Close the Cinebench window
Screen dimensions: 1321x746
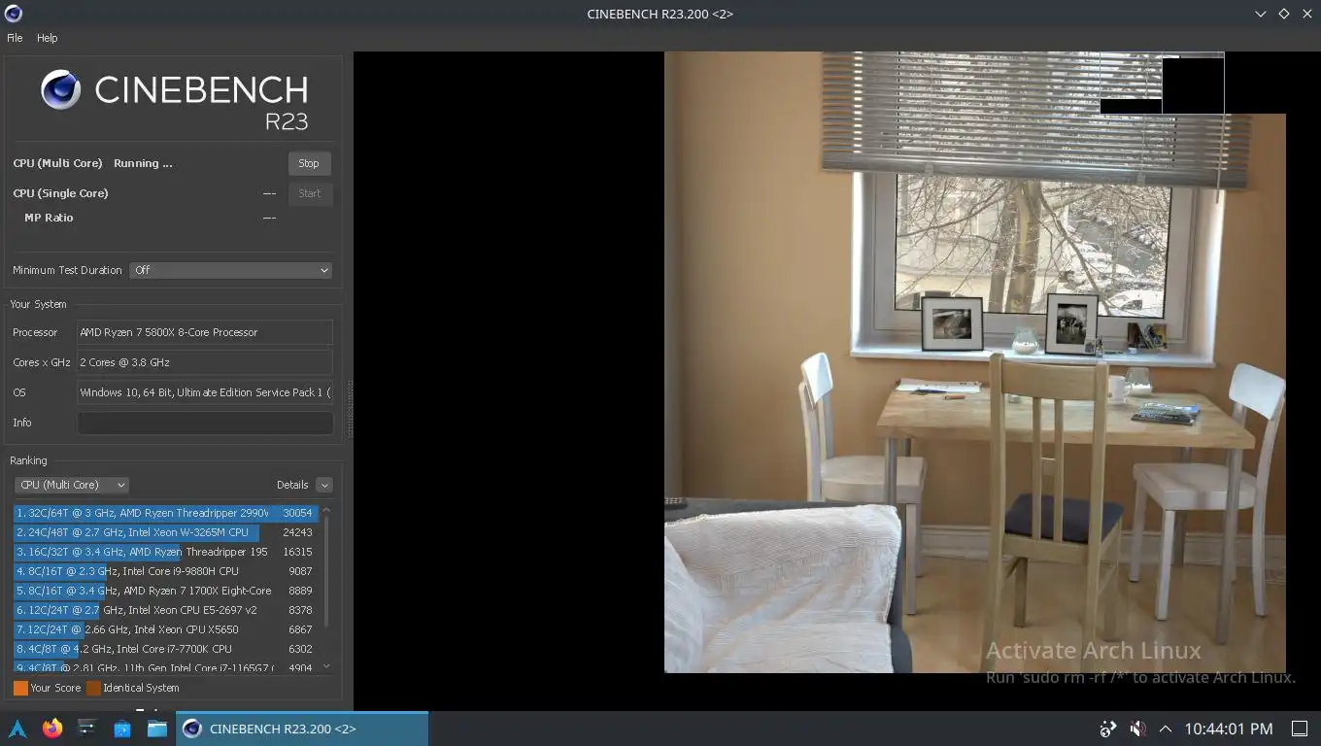click(1305, 14)
